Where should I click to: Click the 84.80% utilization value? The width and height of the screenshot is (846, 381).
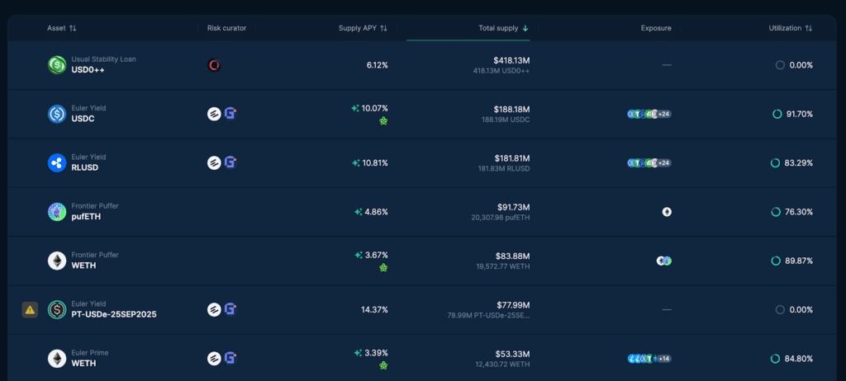click(x=799, y=359)
